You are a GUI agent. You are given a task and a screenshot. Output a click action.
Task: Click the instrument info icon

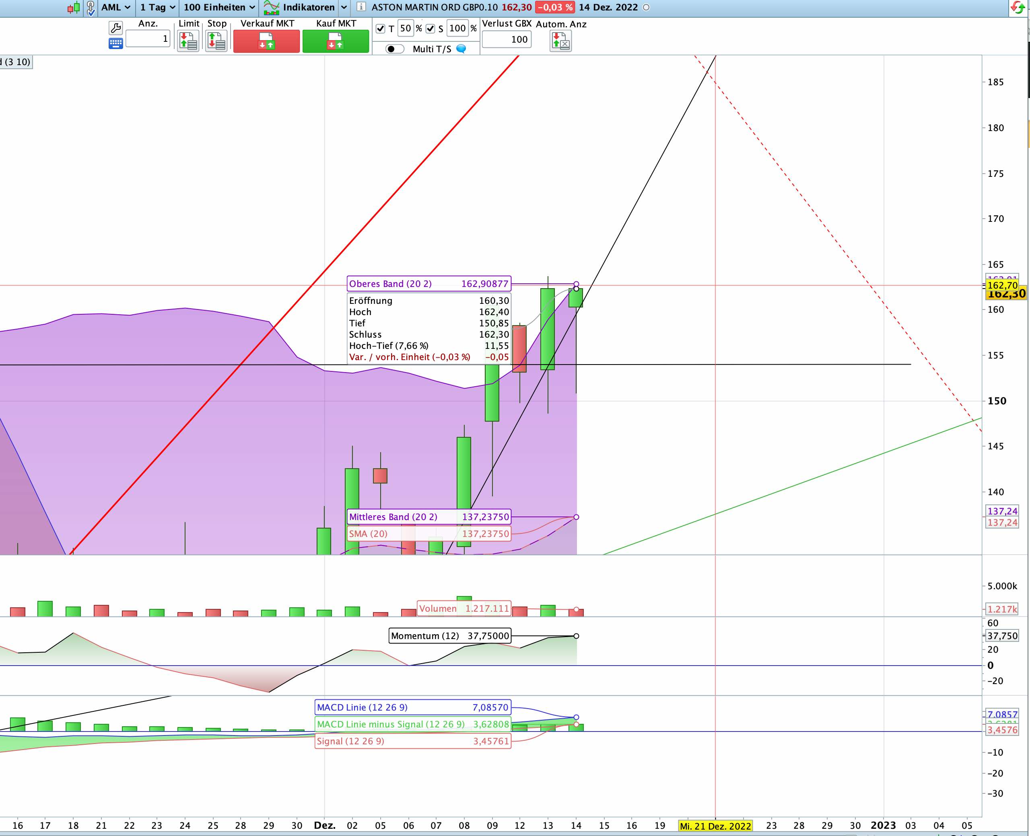(x=361, y=7)
